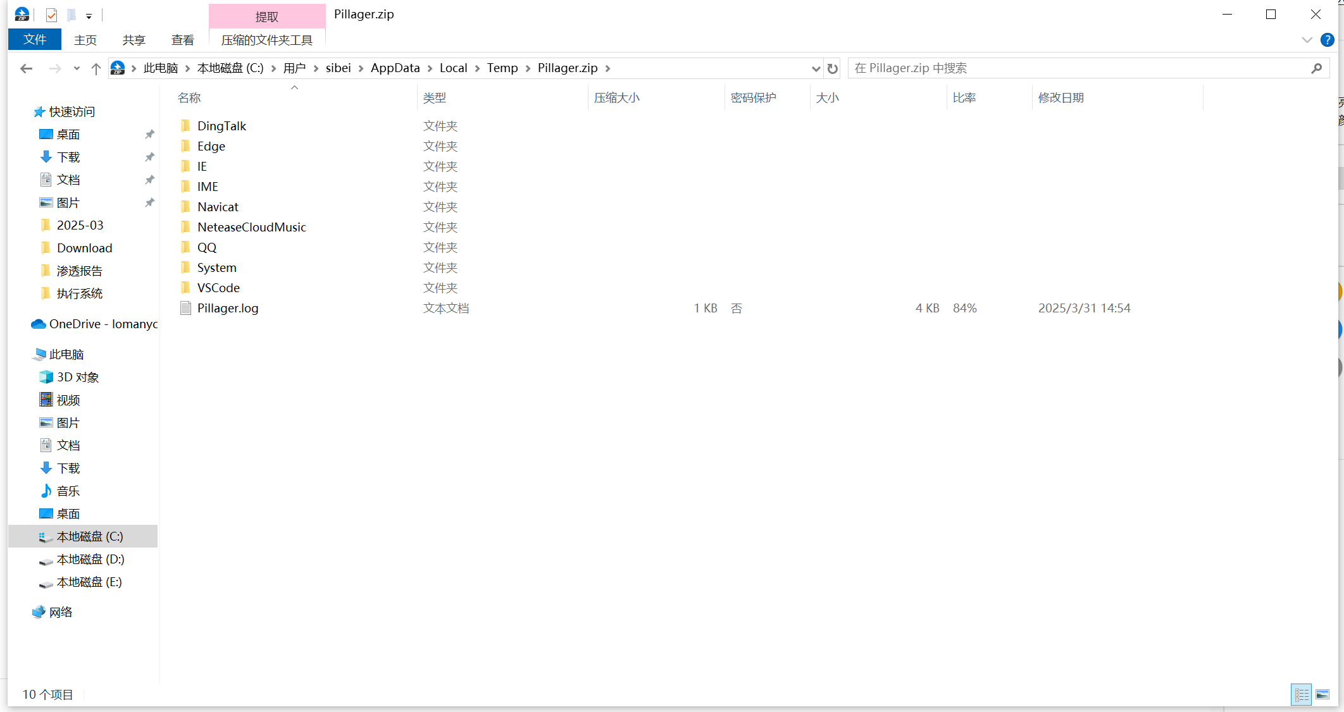Open the 文件 menu tab
The image size is (1344, 712).
(35, 40)
